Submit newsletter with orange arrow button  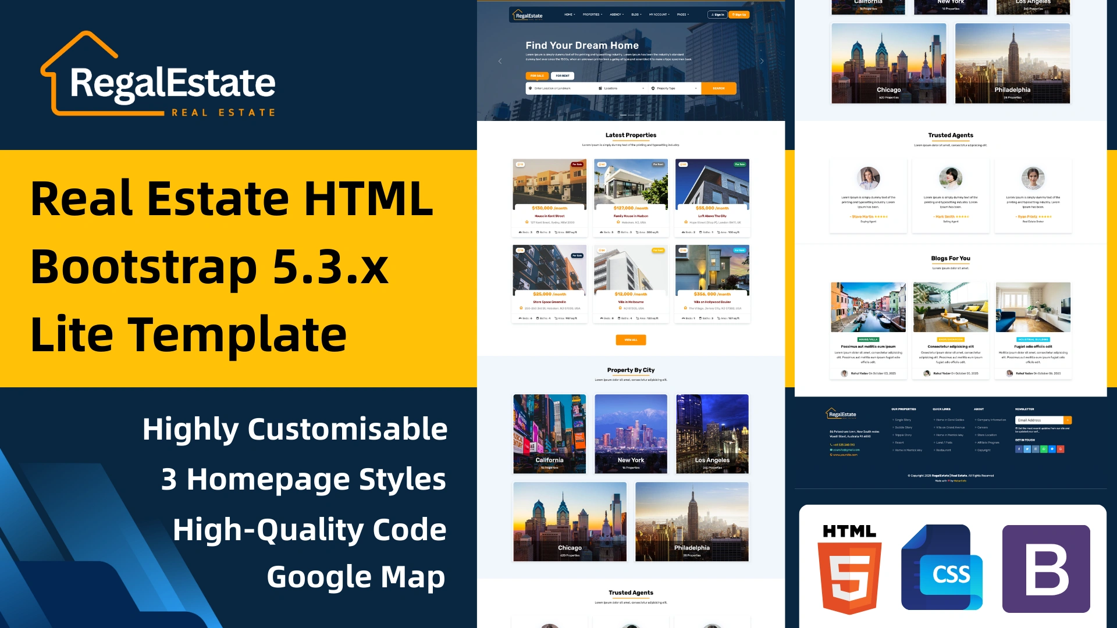[1068, 420]
